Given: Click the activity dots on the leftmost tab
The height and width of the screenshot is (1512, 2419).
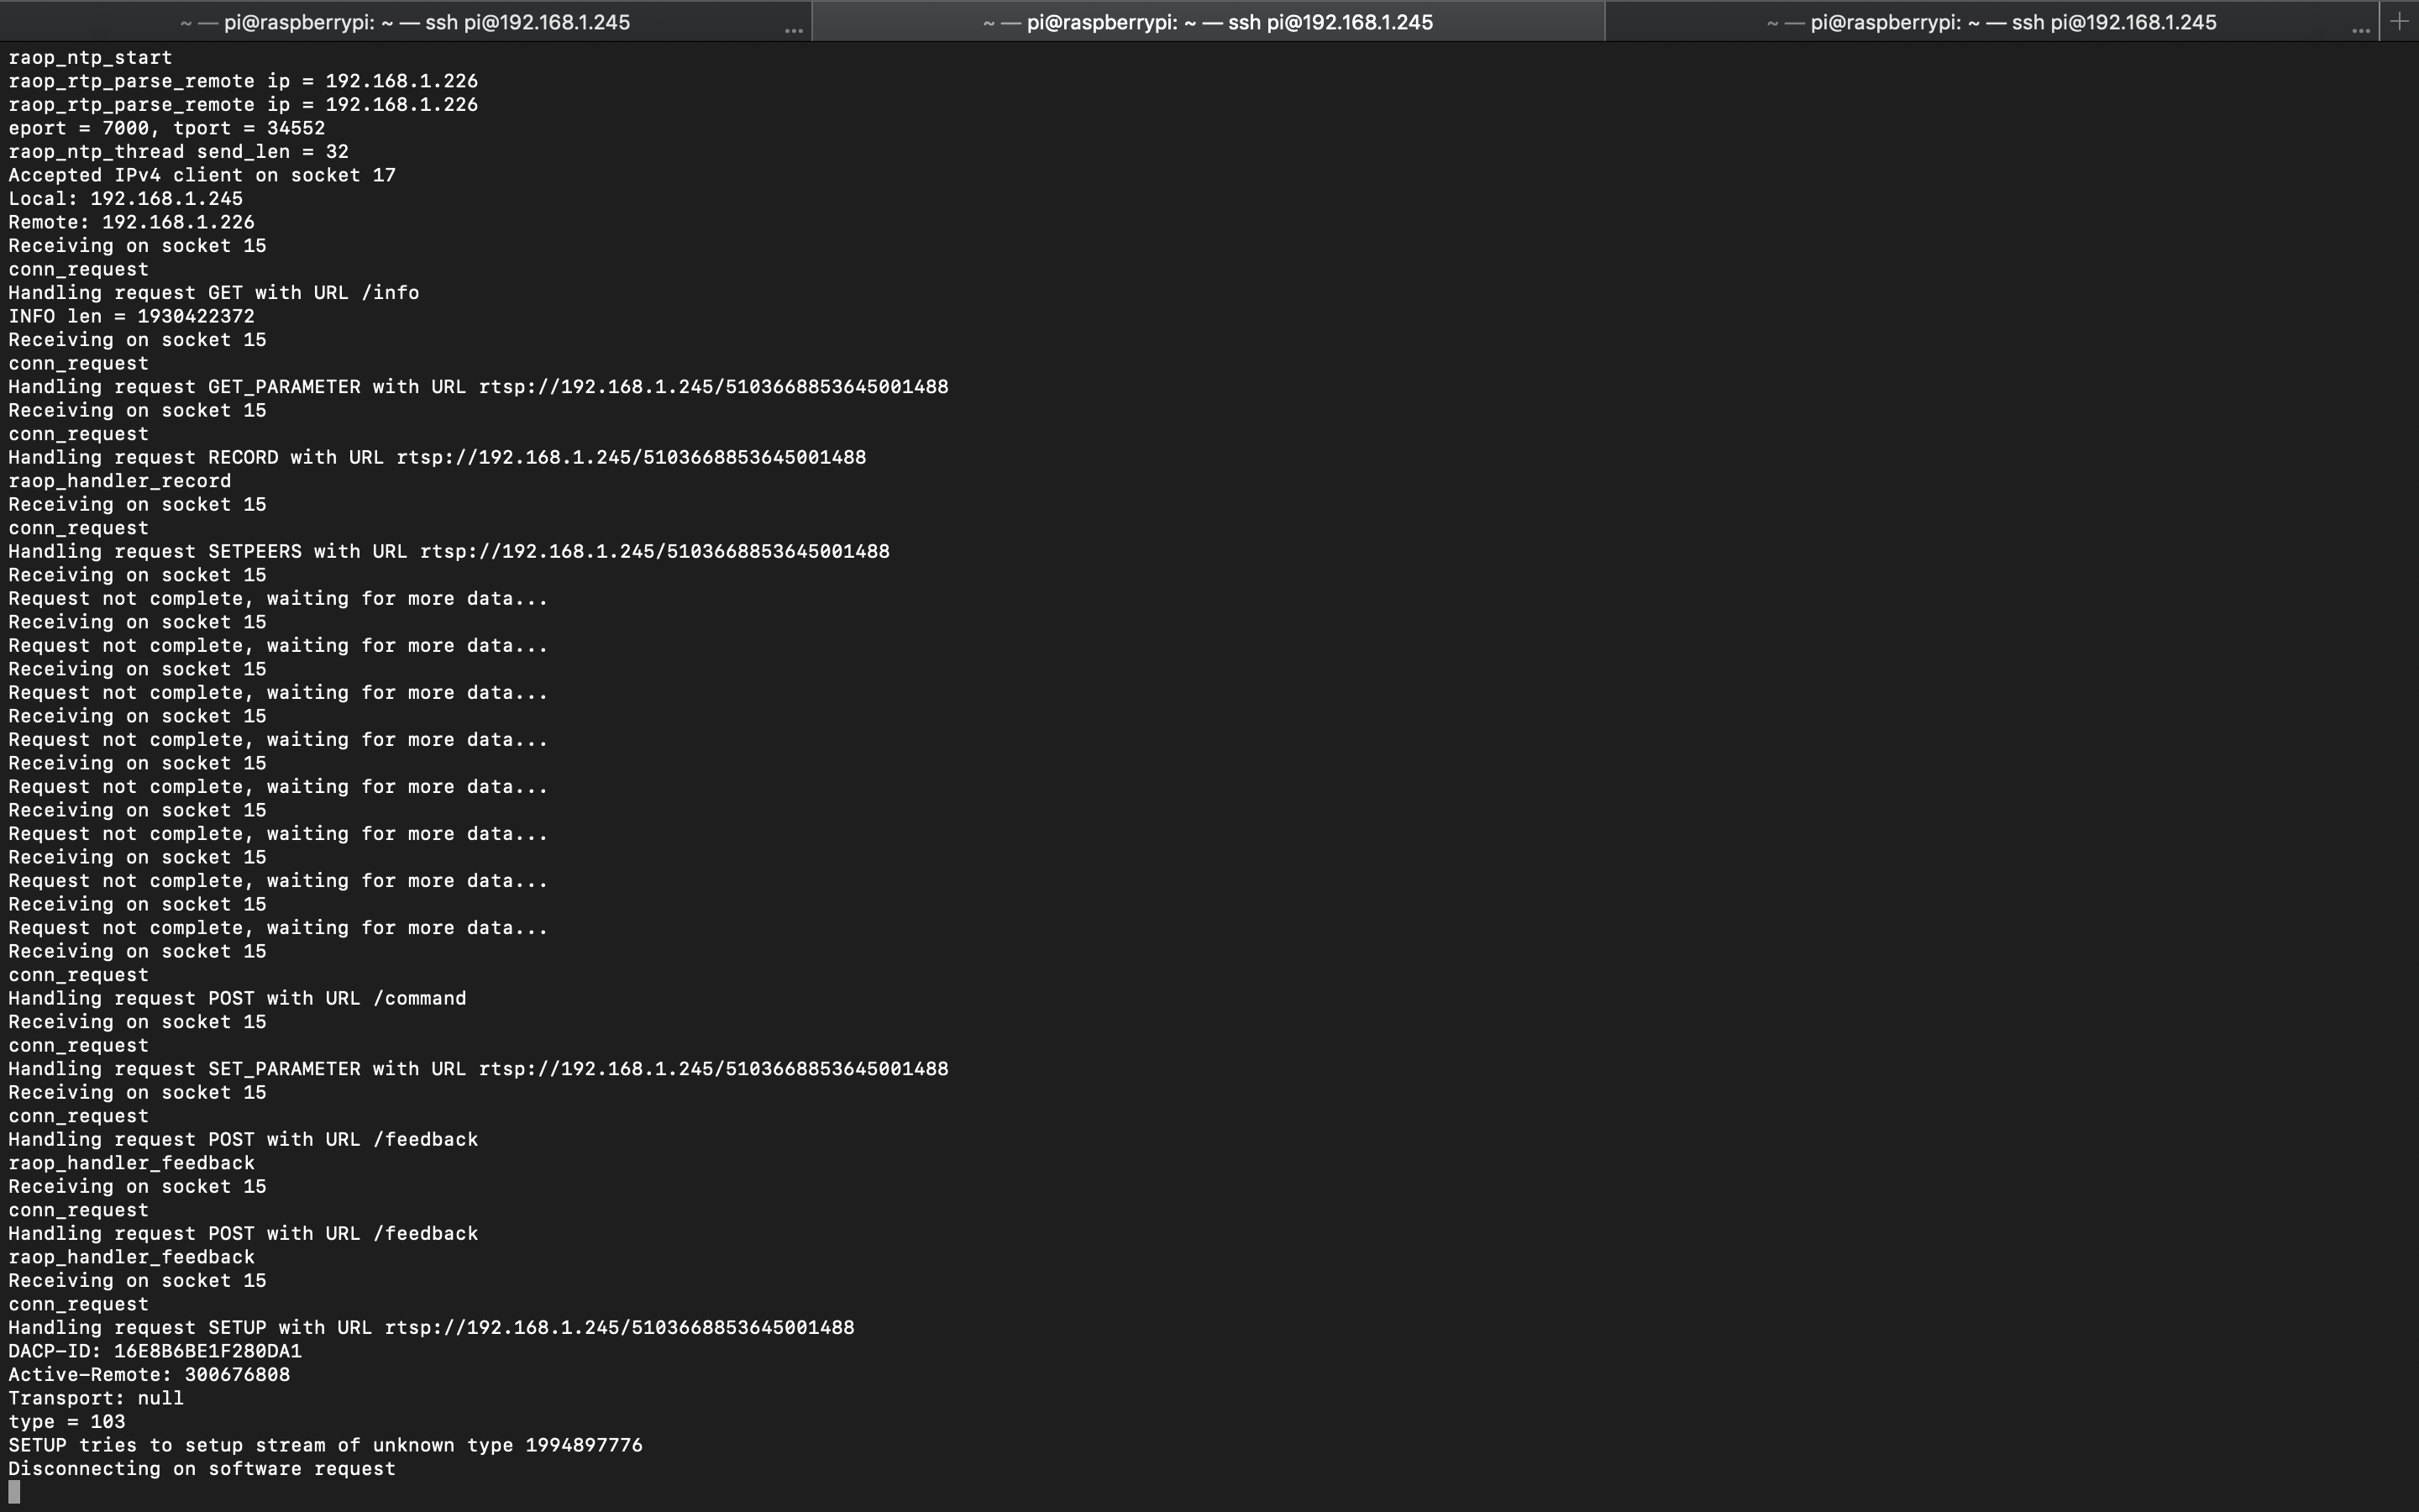Looking at the screenshot, I should (794, 31).
